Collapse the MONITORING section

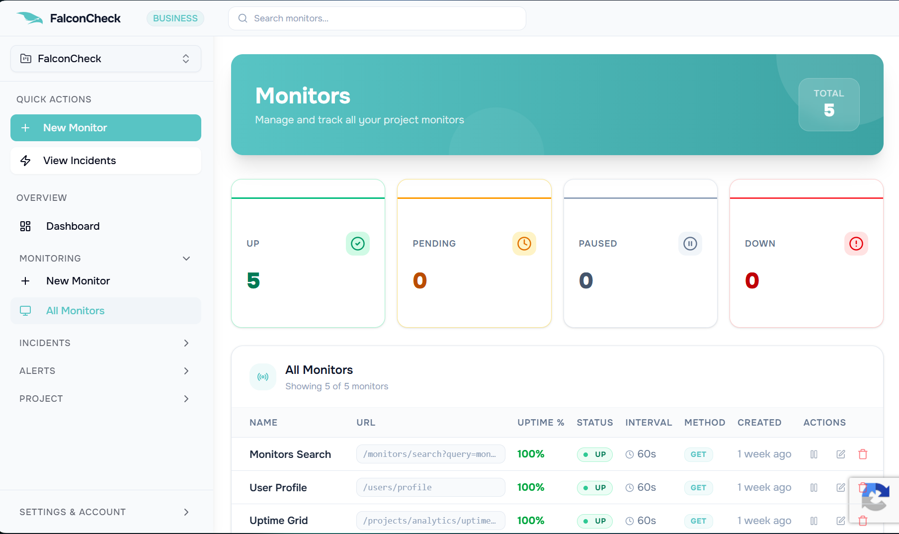coord(186,259)
